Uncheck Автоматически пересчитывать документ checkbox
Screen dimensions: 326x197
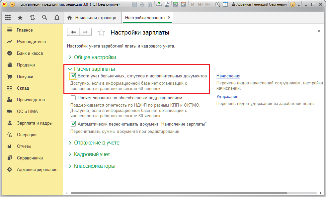tap(73, 124)
